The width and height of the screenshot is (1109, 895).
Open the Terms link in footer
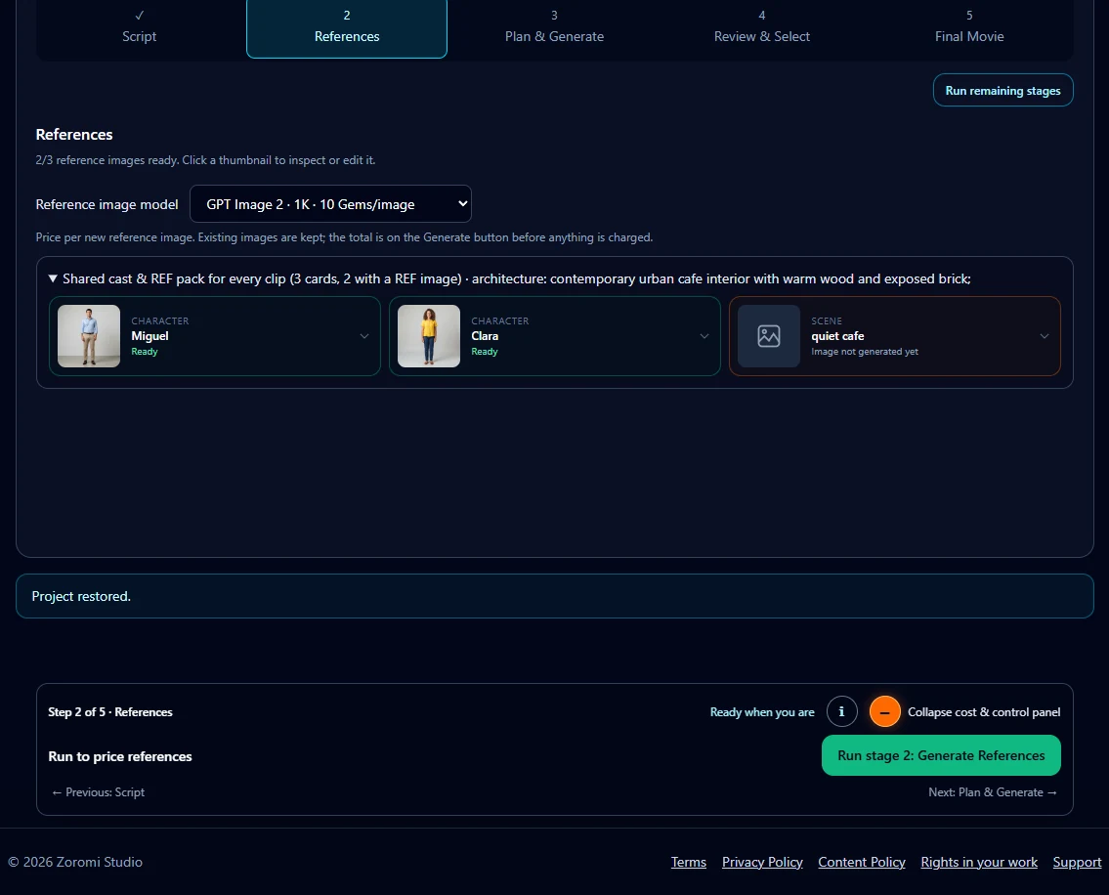pyautogui.click(x=689, y=862)
